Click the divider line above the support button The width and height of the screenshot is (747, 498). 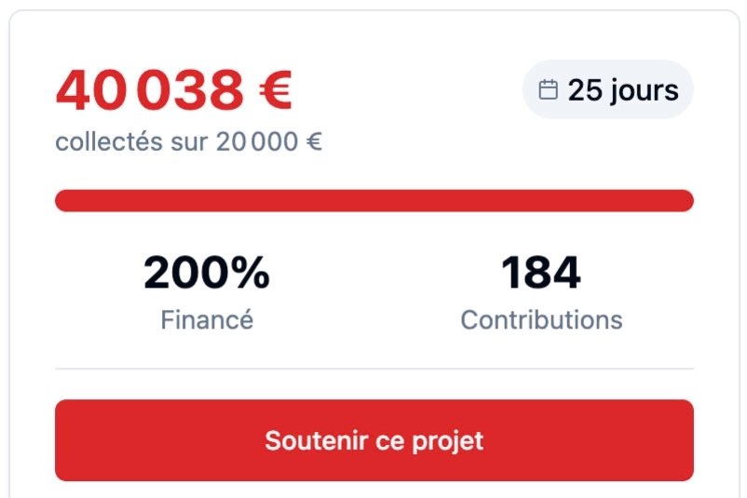(373, 369)
